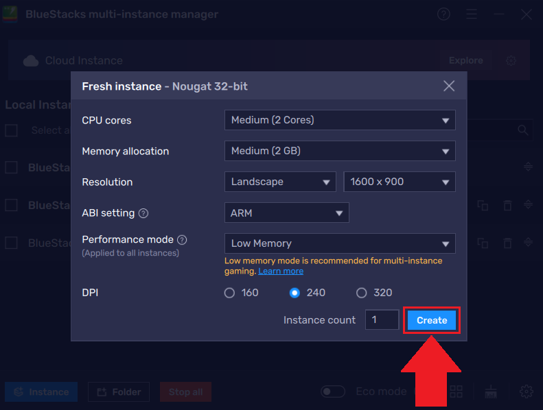Screen dimensions: 543x410
Task: Close the Fresh instance dialog
Action: point(449,86)
